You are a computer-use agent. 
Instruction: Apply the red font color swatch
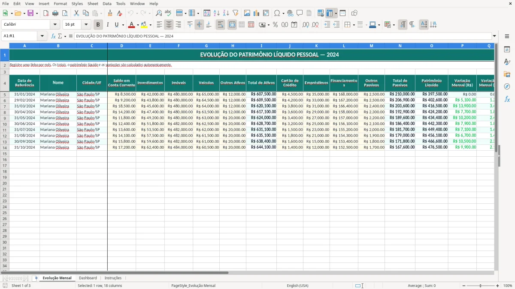click(x=131, y=25)
